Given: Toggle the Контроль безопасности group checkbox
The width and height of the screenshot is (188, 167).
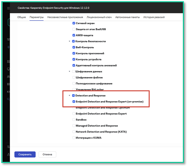Looking at the screenshot, I should [x=73, y=41].
